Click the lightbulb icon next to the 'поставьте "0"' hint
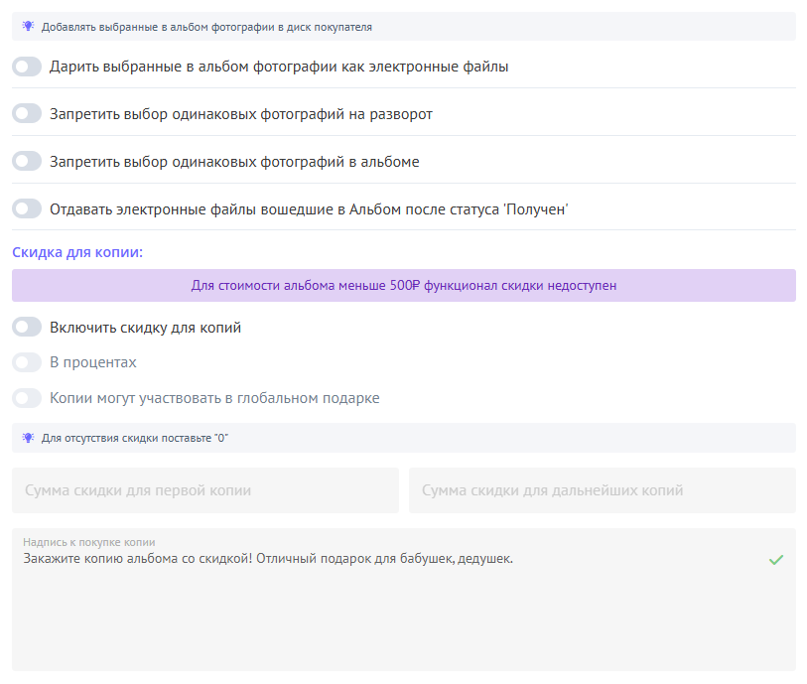The image size is (807, 684). coord(28,438)
